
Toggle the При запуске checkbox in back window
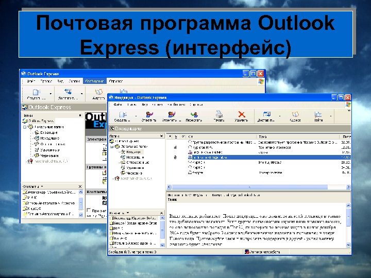89,210
